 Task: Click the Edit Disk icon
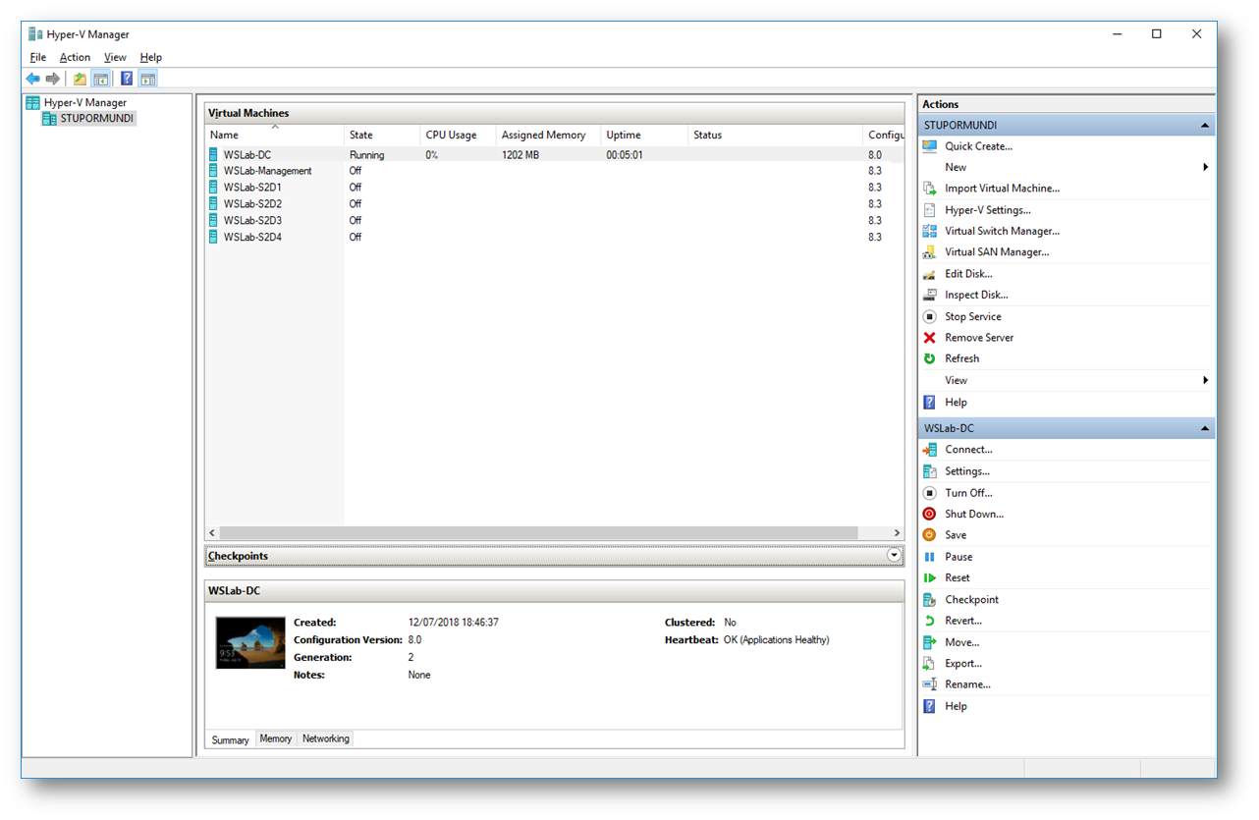point(930,274)
